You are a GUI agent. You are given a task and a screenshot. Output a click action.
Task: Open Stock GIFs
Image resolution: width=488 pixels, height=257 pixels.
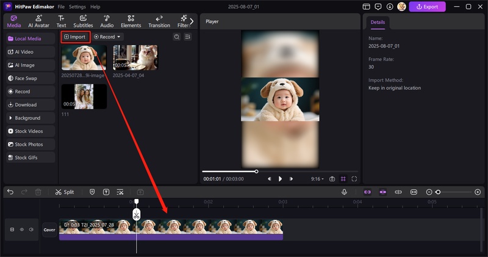click(30, 157)
